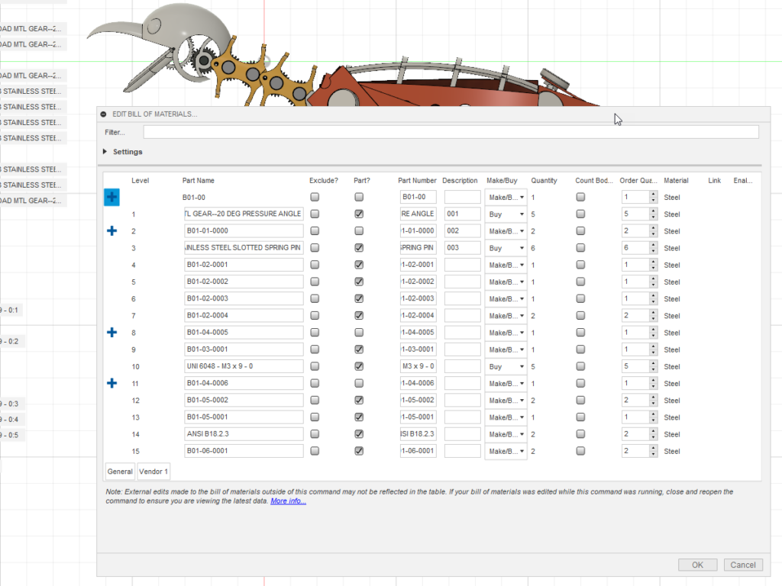Increase Order Quantity for row 1
The image size is (782, 586).
pos(653,211)
